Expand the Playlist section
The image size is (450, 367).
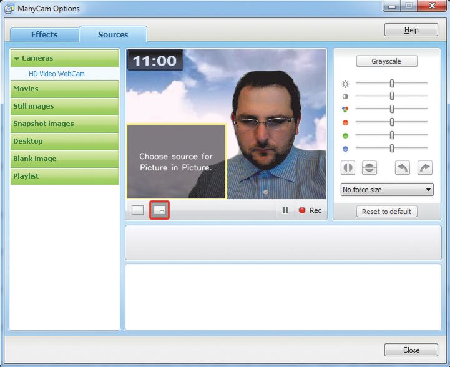(64, 176)
